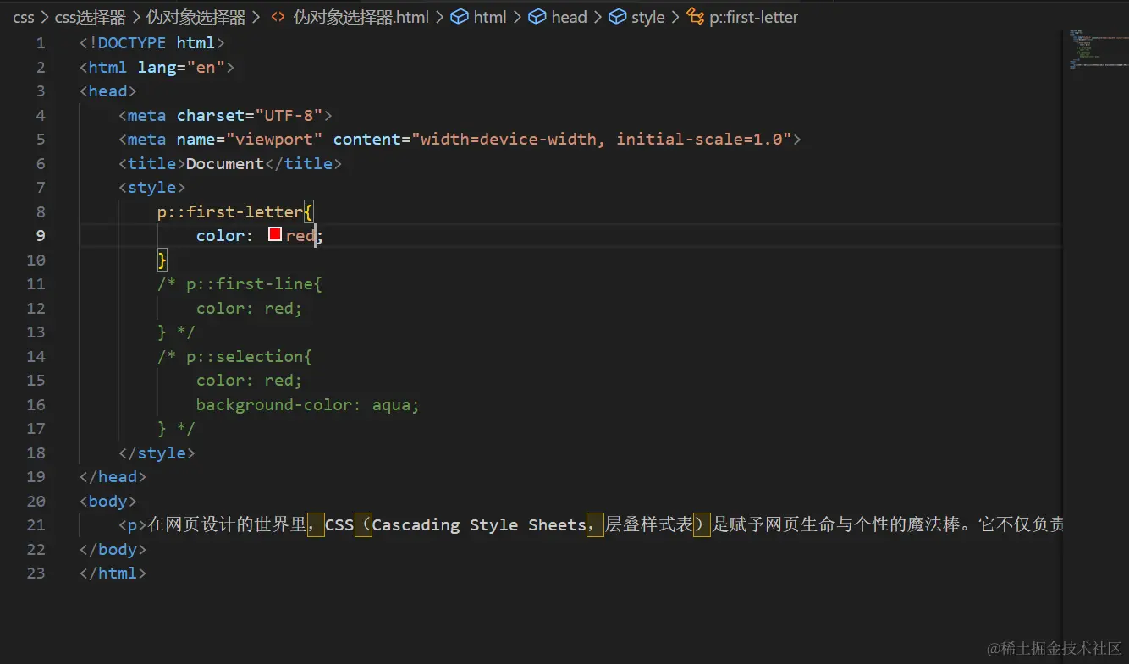Click the "html" breadcrumb label

tap(490, 17)
